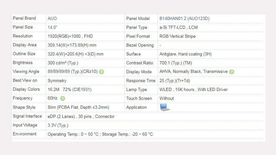
Task: Click the Panel Size label
Action: point(23,27)
